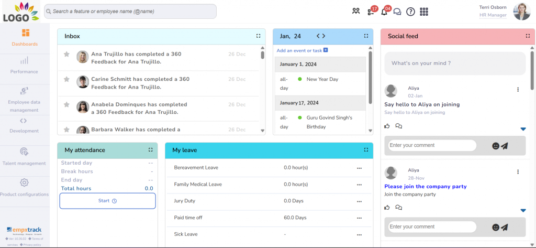Open more options for Bereavement Leave
The width and height of the screenshot is (536, 248).
[x=359, y=168]
